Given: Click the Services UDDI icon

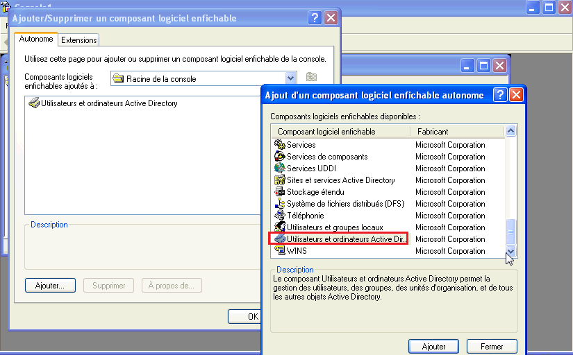Looking at the screenshot, I should coord(280,168).
